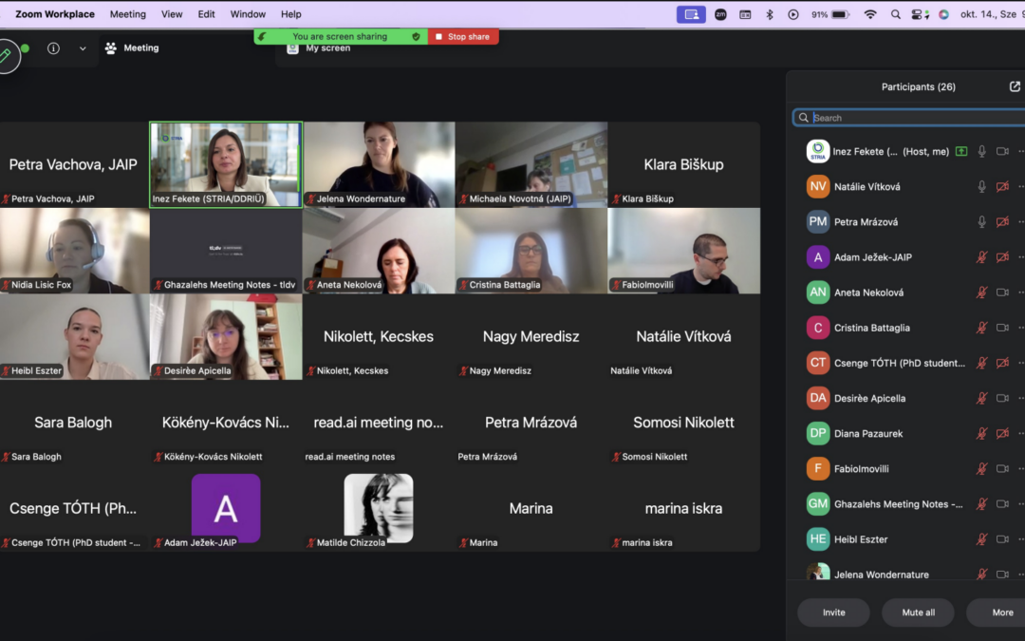This screenshot has height=641, width=1025.
Task: Click Adam Ježek-JAIP muted microphone icon
Action: (x=982, y=257)
